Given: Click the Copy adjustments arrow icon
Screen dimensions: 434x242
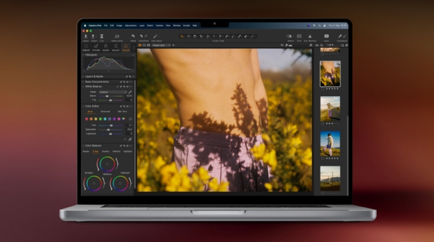Looking at the screenshot, I should tap(340, 36).
